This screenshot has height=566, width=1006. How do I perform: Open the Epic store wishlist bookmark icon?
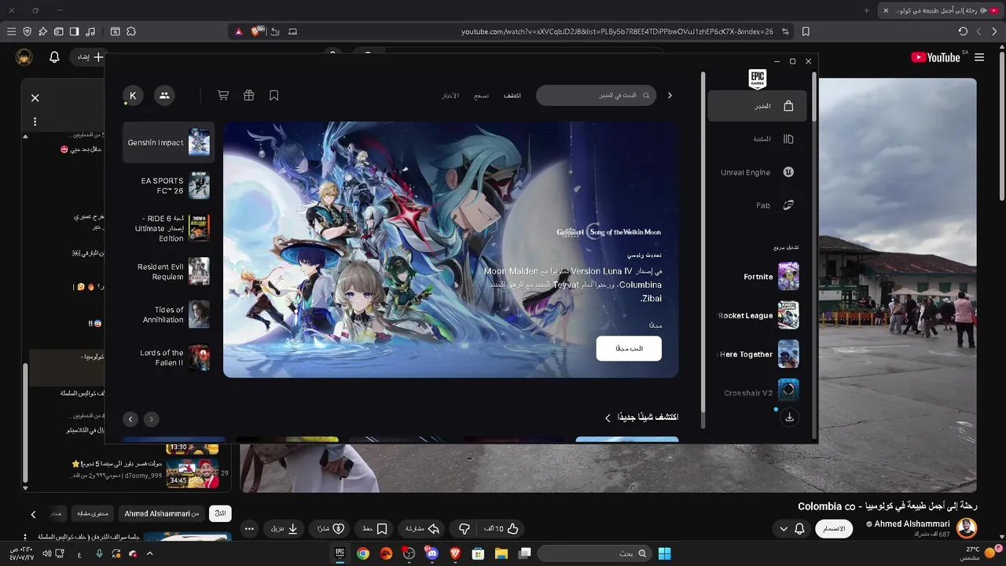click(x=274, y=95)
